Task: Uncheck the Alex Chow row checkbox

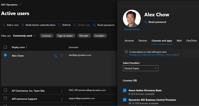Action: point(5,55)
